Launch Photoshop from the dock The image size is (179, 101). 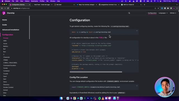91,98
